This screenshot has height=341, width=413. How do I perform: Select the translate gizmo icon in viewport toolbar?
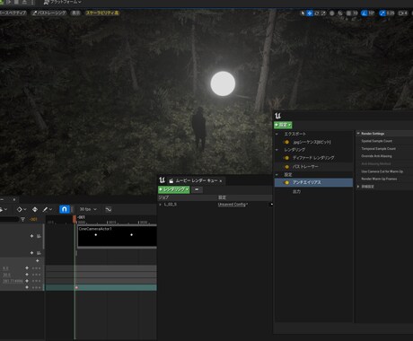click(x=310, y=13)
